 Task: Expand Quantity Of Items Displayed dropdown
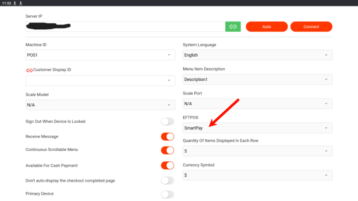(x=257, y=151)
